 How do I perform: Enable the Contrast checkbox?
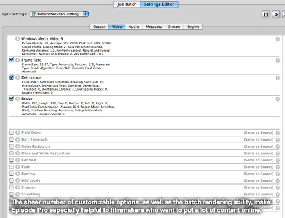point(12,160)
